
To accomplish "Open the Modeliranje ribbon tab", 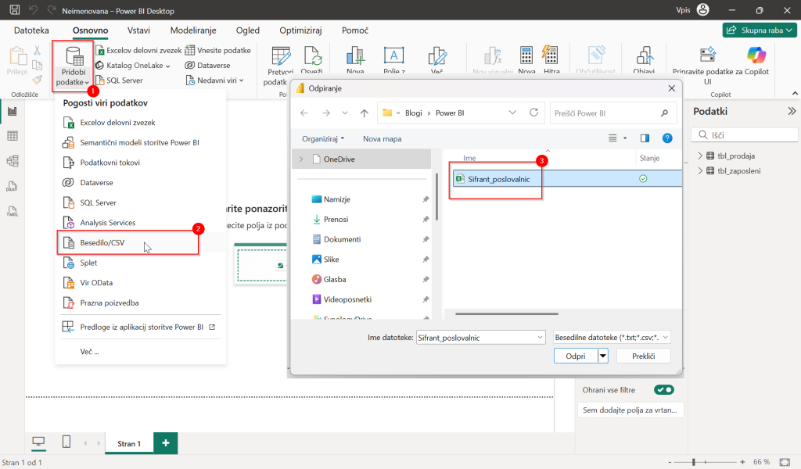I will click(193, 30).
